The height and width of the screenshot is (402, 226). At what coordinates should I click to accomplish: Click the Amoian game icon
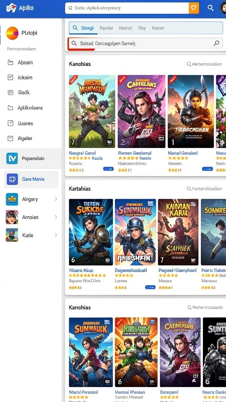(x=12, y=217)
